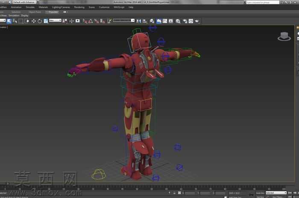The width and height of the screenshot is (299, 198).
Task: Pick the Select and Move tool
Action: click(34, 21)
